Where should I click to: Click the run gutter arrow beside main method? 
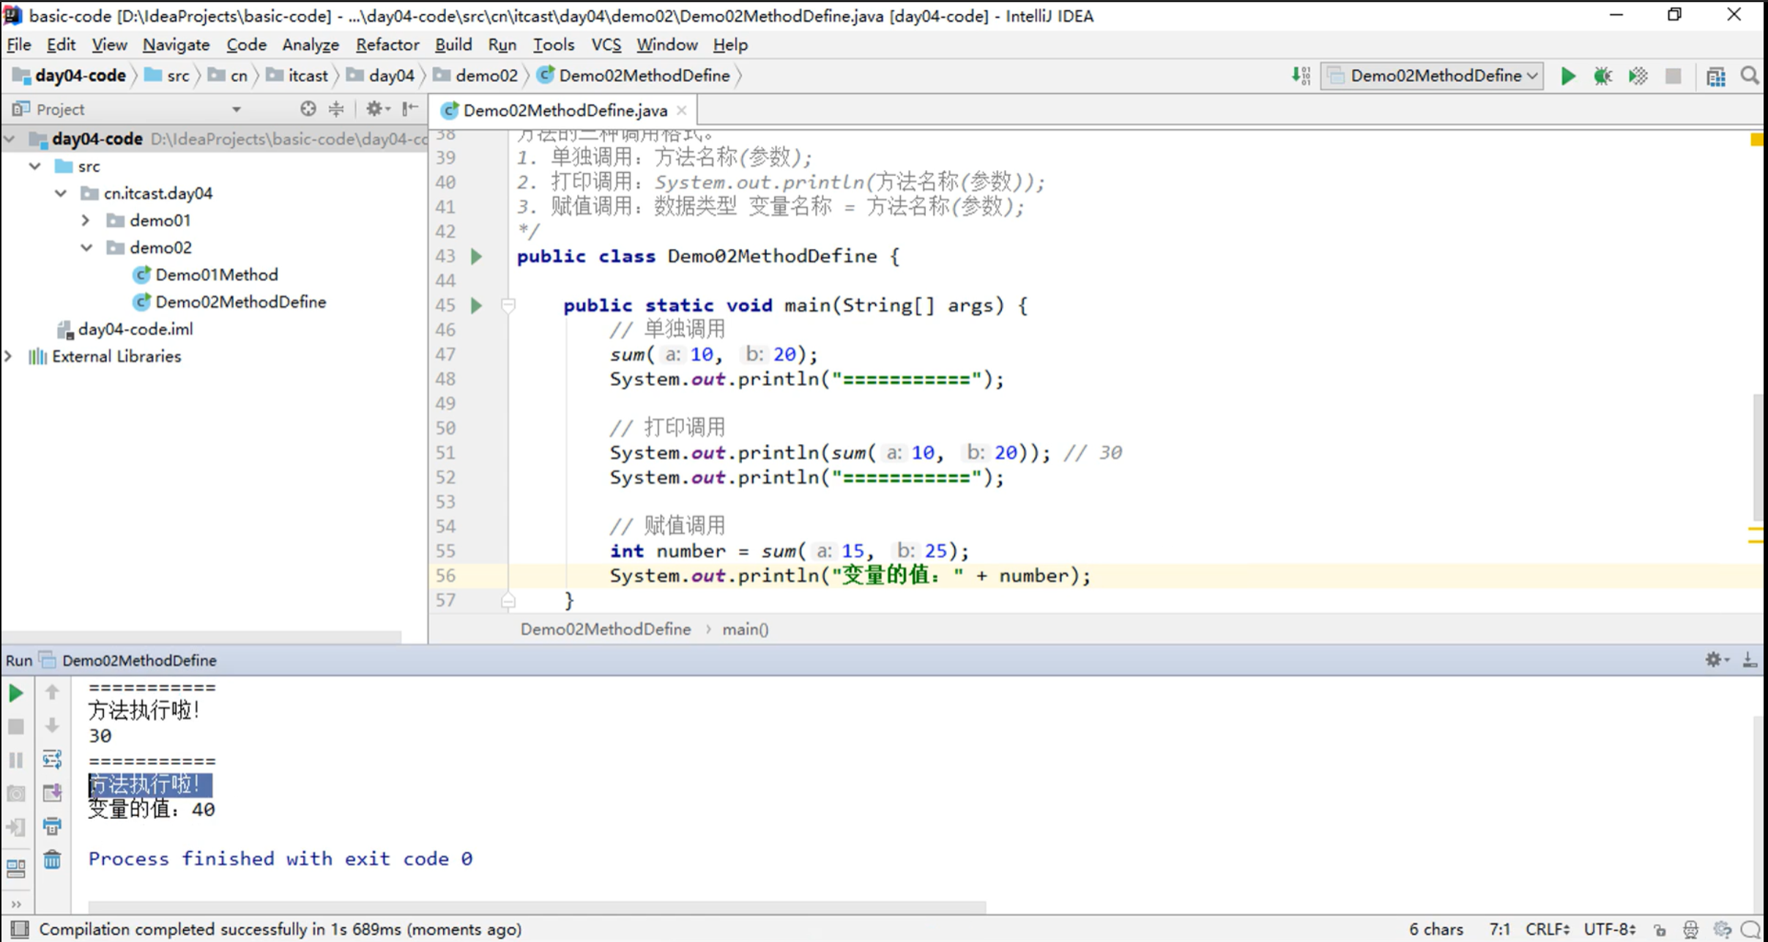tap(477, 305)
